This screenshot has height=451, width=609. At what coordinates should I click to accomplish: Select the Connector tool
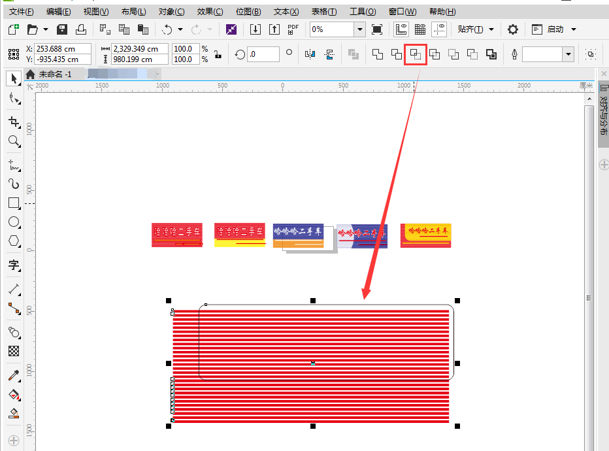pyautogui.click(x=14, y=309)
